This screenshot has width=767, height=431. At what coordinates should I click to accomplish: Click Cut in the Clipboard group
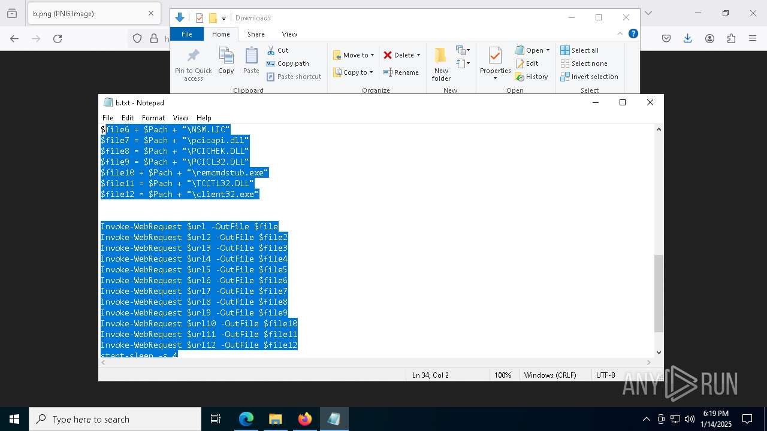click(x=277, y=50)
